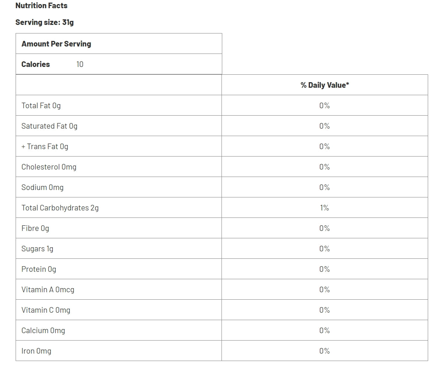The image size is (443, 377).
Task: Select the Fibre 0g cell
Action: tap(119, 228)
